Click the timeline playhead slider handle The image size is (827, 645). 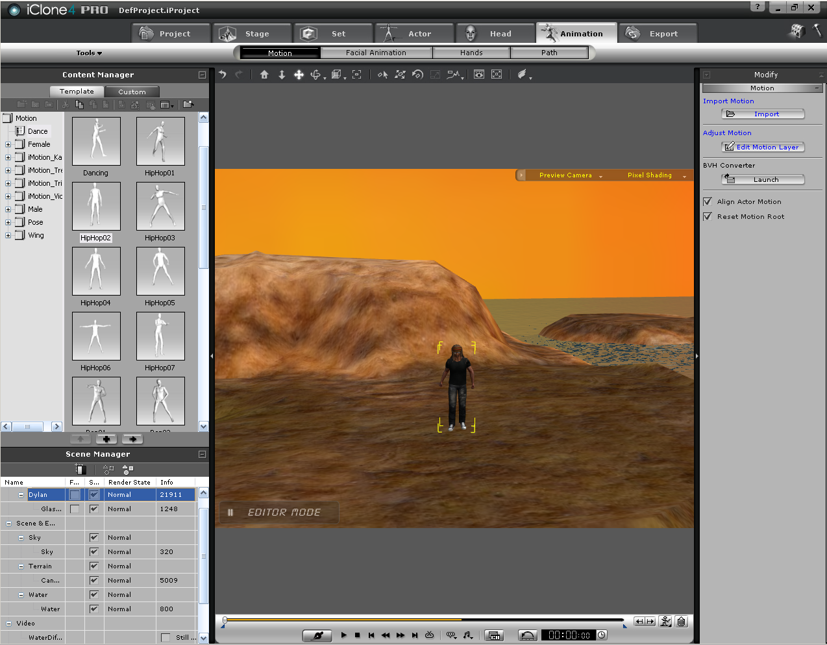[225, 620]
